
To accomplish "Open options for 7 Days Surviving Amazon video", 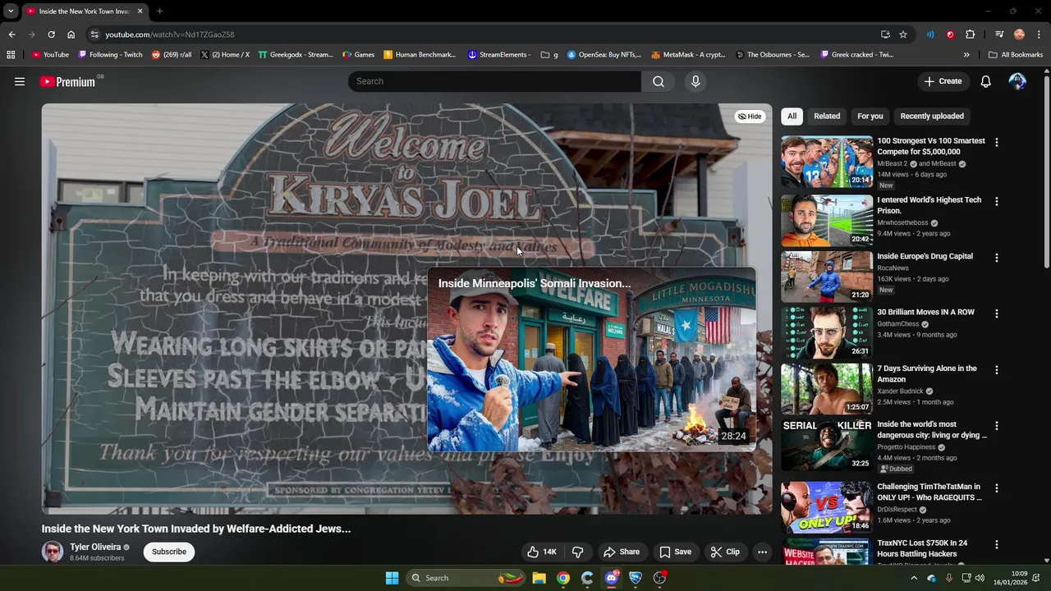I will (997, 370).
